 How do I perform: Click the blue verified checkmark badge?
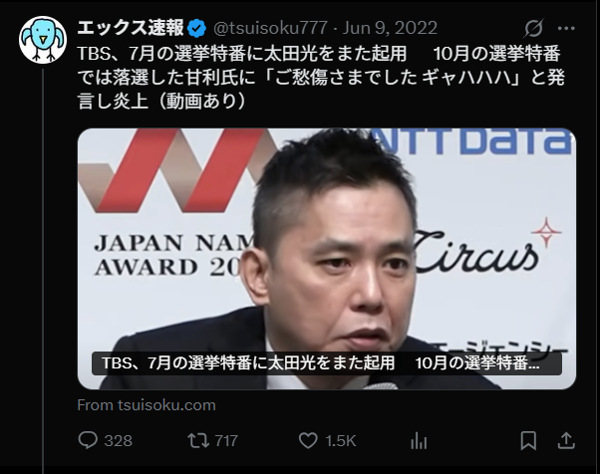(197, 28)
